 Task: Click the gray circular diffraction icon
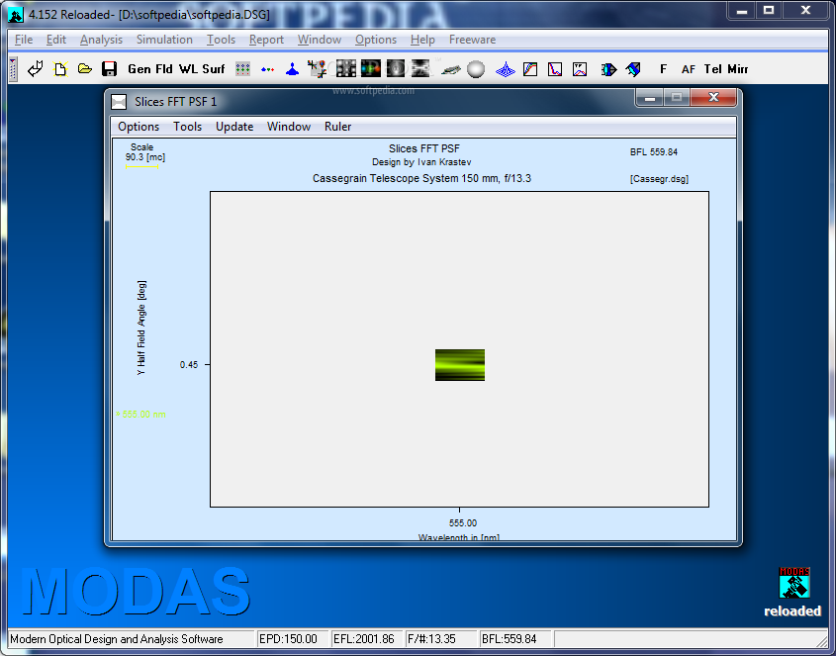[396, 68]
